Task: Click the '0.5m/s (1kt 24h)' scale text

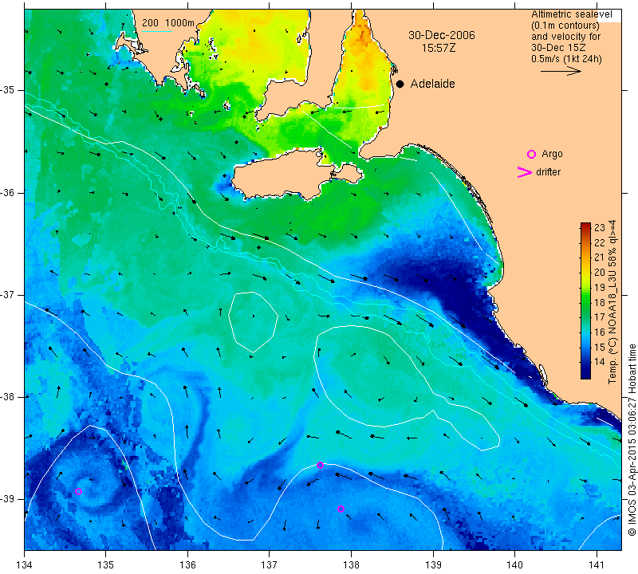Action: 566,59
